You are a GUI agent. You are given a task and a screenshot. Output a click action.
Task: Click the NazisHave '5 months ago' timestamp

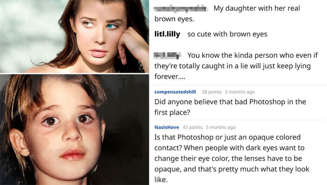pyautogui.click(x=221, y=127)
